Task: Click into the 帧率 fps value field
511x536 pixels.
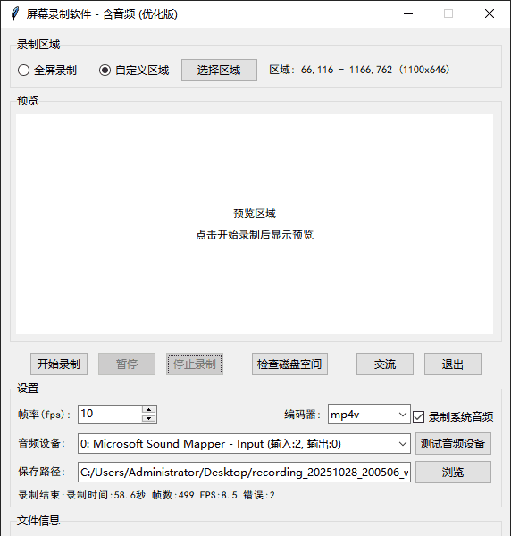Action: coord(110,415)
